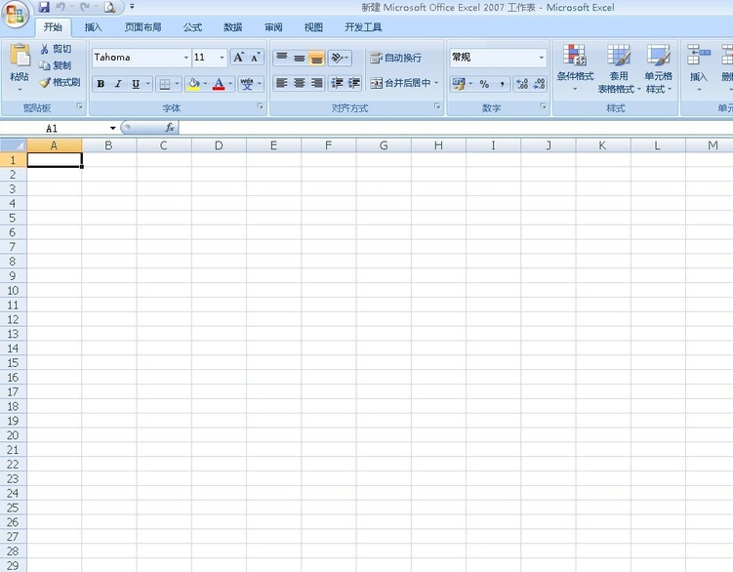Toggle middle vertical alignment
Viewport: 733px width, 572px height.
coord(300,58)
